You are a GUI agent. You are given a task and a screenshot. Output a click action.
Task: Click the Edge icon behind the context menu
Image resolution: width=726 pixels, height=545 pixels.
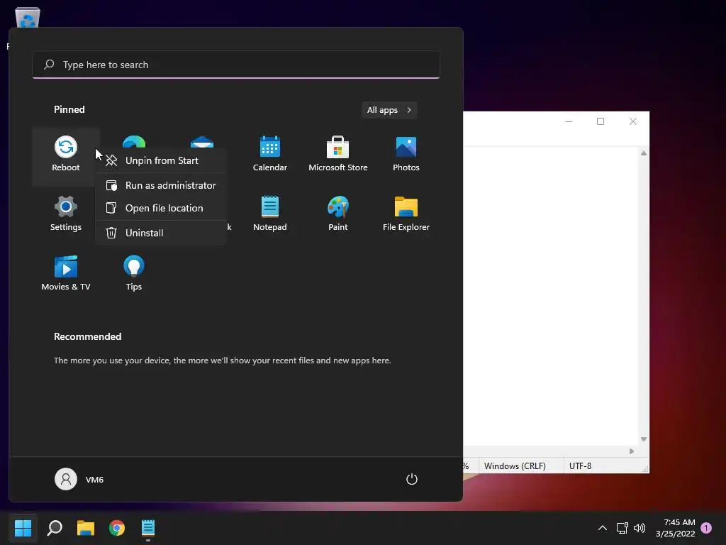(134, 141)
